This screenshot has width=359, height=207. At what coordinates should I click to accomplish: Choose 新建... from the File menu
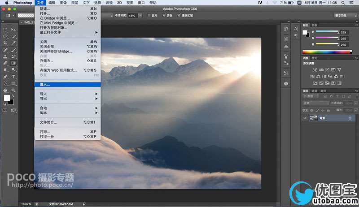pyautogui.click(x=68, y=9)
